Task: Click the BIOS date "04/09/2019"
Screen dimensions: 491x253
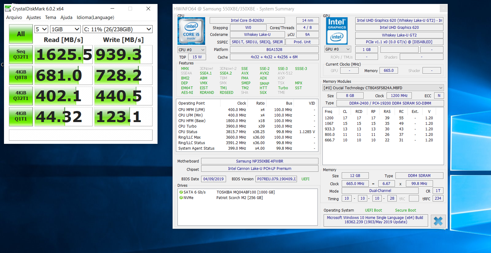Action: pyautogui.click(x=213, y=179)
